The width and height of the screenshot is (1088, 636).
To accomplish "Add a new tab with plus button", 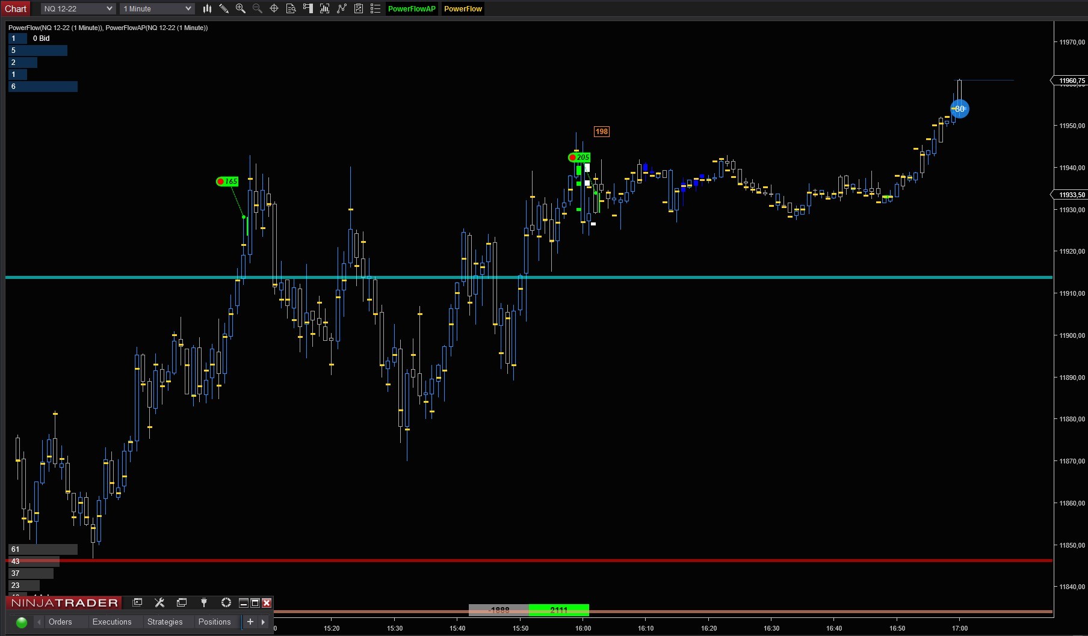I will [250, 622].
